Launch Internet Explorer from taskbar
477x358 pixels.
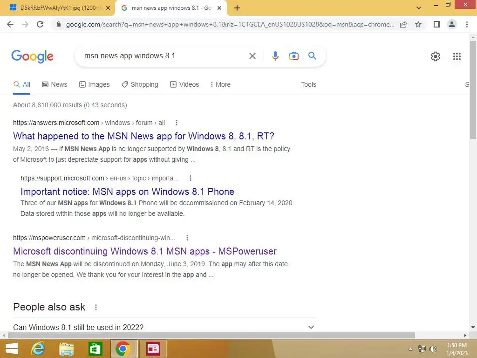click(x=38, y=349)
